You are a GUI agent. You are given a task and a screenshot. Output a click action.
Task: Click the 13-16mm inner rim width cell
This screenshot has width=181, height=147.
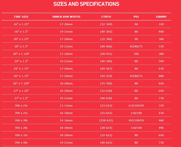tap(66, 54)
